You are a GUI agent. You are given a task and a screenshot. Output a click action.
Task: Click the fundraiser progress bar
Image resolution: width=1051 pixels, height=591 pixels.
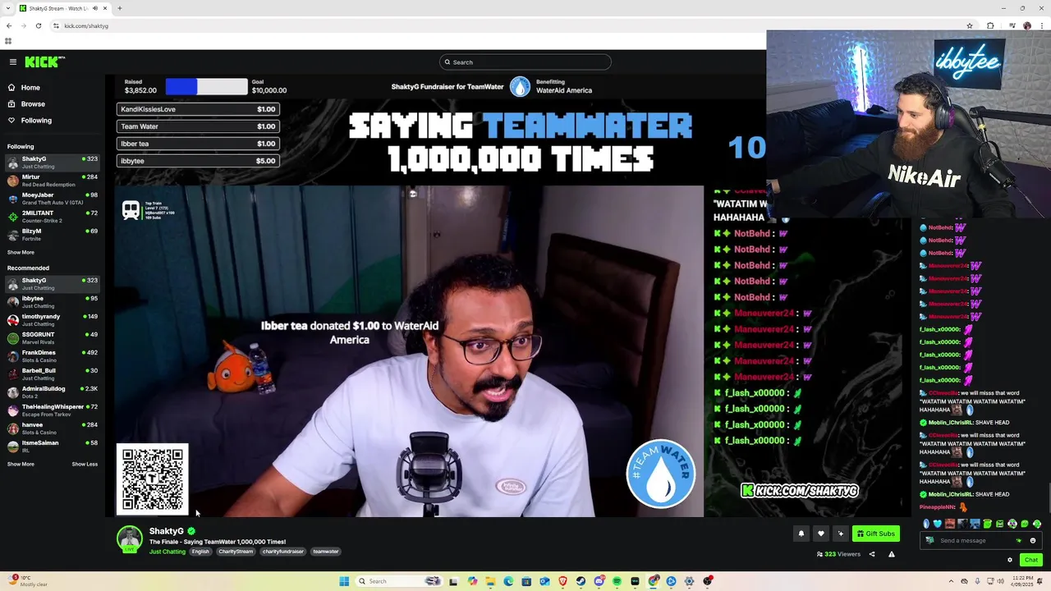click(x=206, y=87)
